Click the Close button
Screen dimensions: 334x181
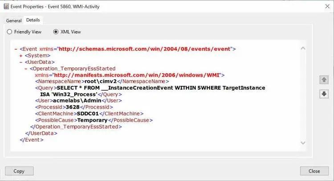(314, 171)
